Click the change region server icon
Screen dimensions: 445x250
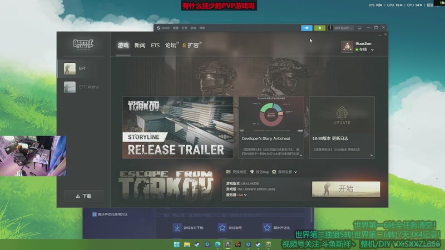[x=228, y=172]
